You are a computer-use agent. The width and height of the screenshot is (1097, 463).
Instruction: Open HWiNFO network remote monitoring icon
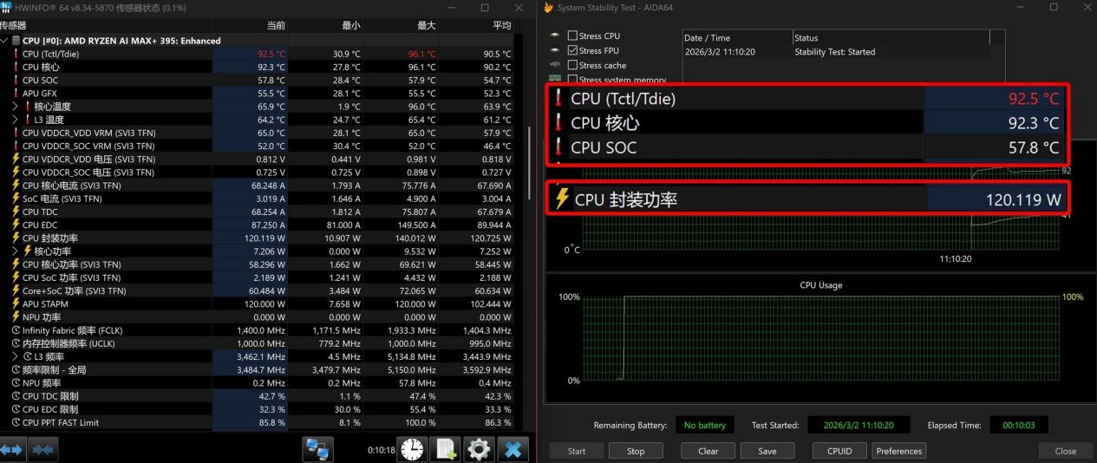point(318,450)
